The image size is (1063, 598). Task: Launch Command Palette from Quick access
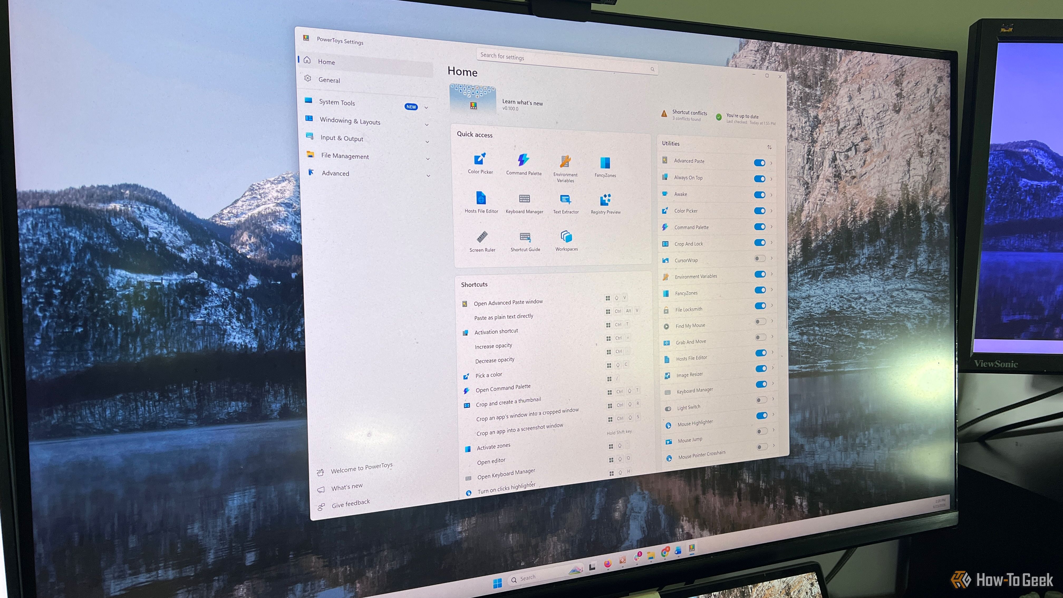coord(524,165)
